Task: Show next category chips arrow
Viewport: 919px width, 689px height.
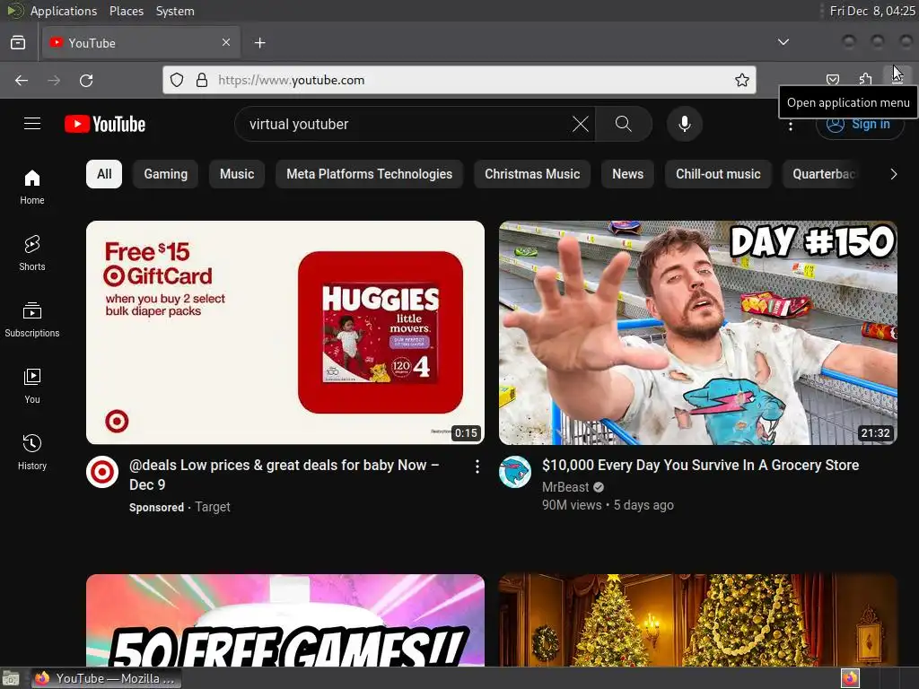Action: [893, 174]
